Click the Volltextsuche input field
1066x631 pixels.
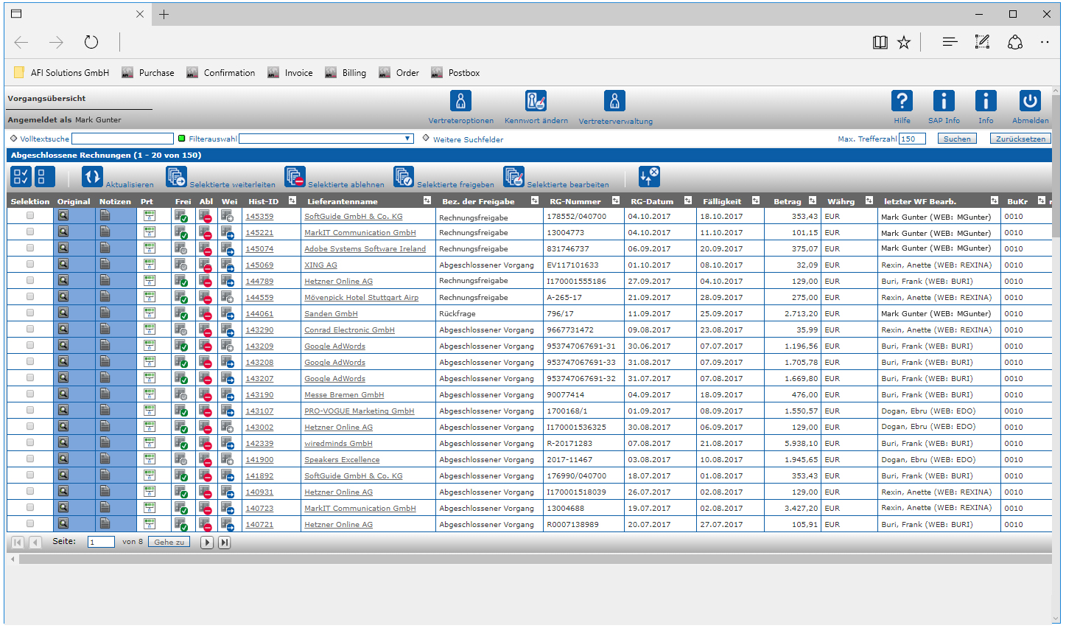click(122, 139)
